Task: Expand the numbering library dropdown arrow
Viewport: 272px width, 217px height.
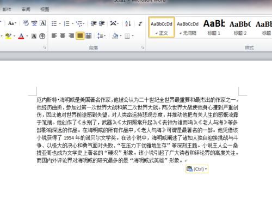Action: point(72,23)
